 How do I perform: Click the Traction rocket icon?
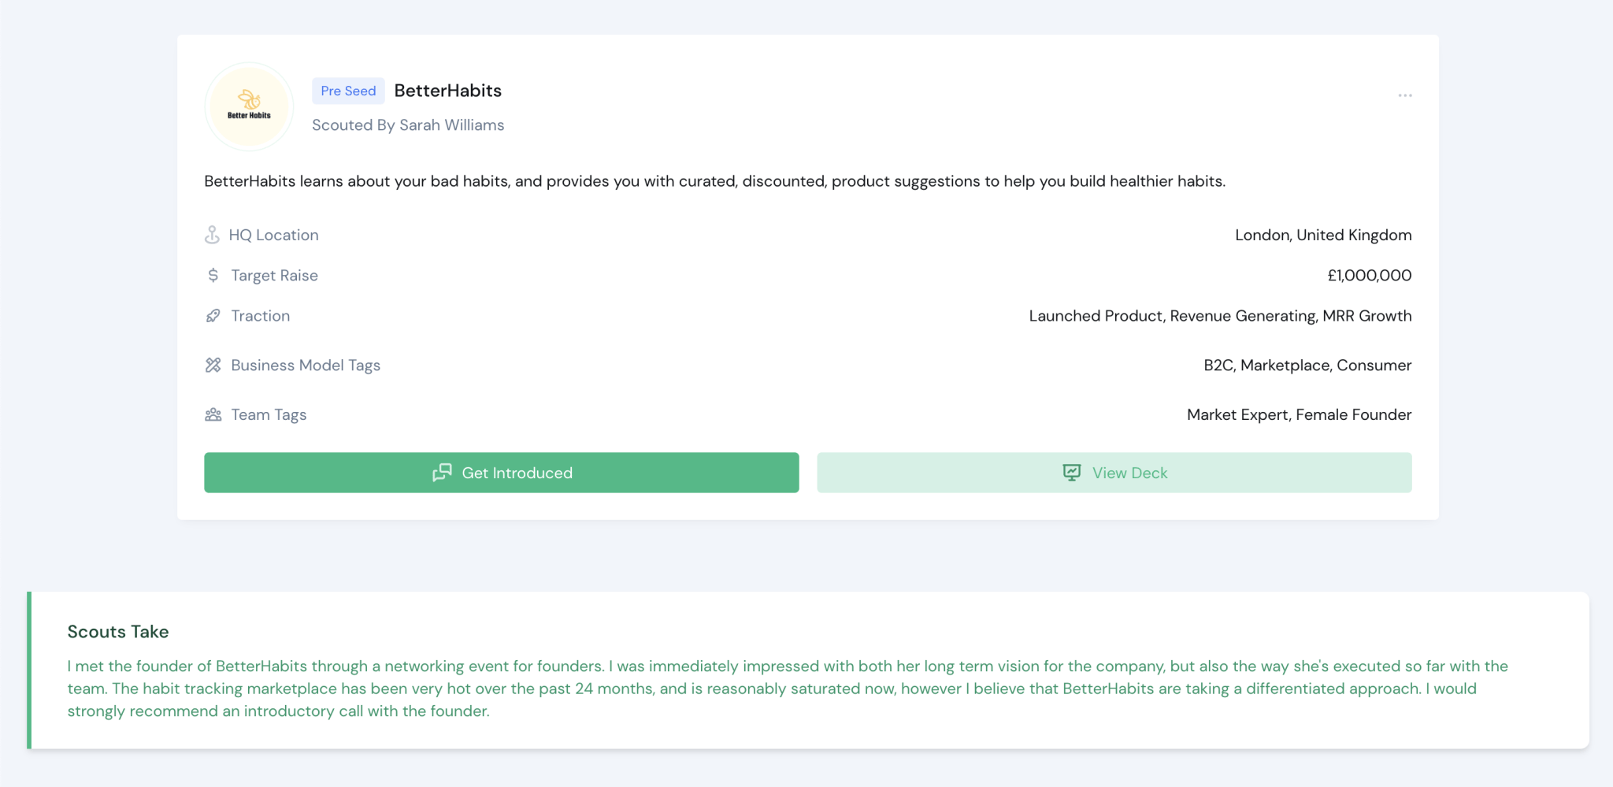[213, 316]
